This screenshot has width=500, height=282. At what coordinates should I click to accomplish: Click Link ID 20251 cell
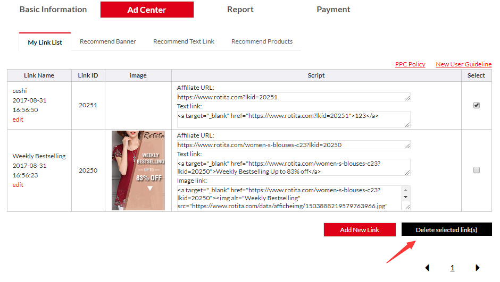pos(88,105)
